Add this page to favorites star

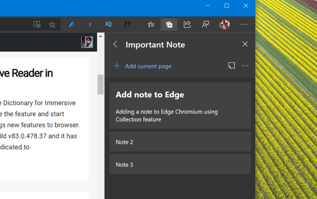[x=52, y=25]
